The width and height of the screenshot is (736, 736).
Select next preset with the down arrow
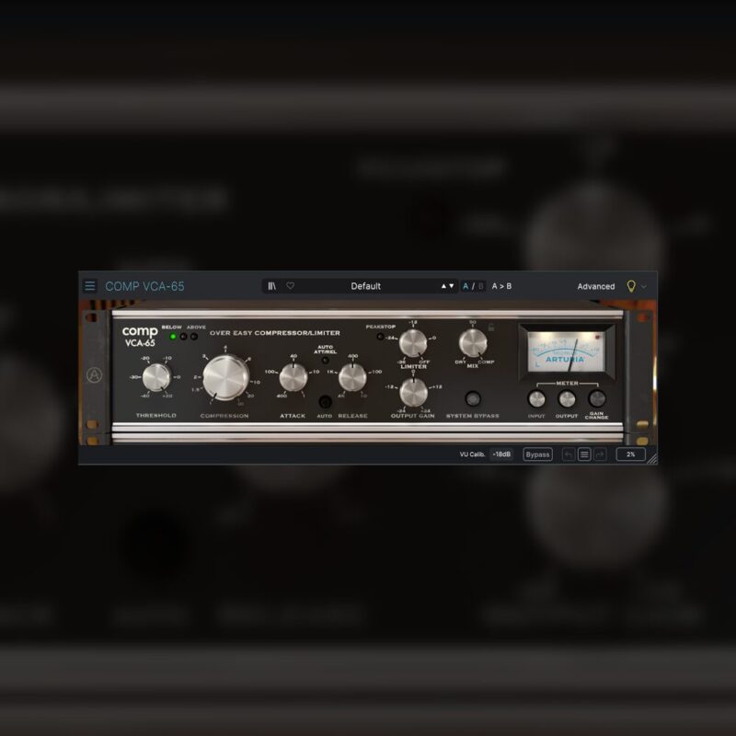point(452,286)
